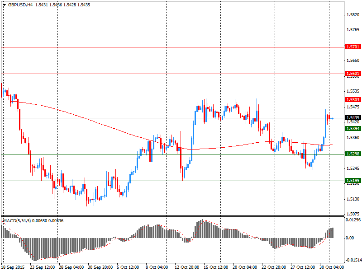This screenshot has height=271, width=362.
Task: Click the 8 Oct 04:00 time axis label
Action: point(157,267)
